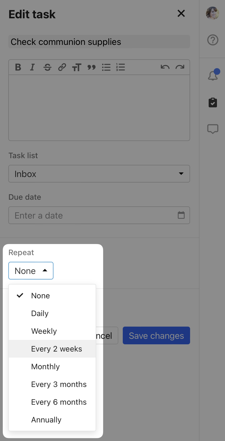Undo the last edit
Screen dimensions: 225x441
[x=165, y=67]
